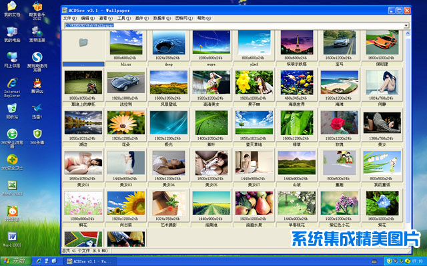Select the 极光 aurora thumbnail

(169, 122)
